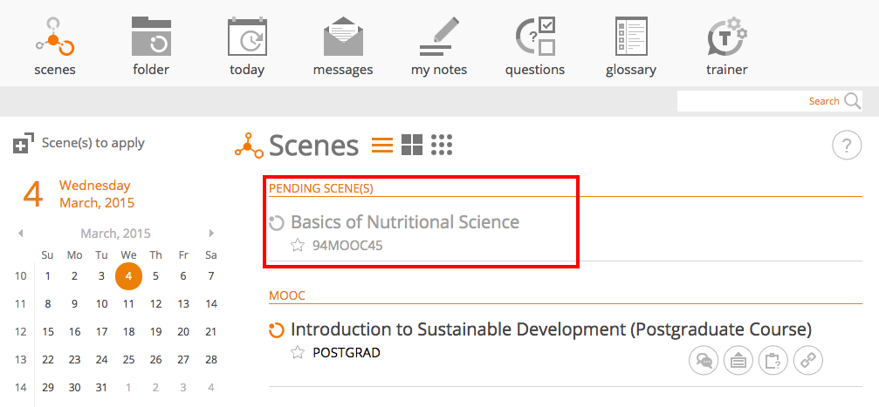Image resolution: width=879 pixels, height=407 pixels.
Task: Go to previous month in calendar
Action: click(20, 233)
